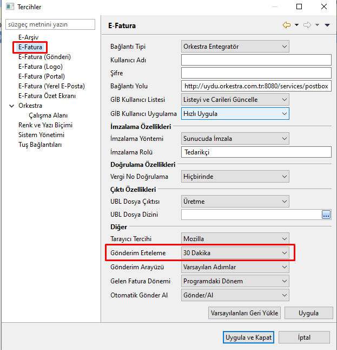Image resolution: width=337 pixels, height=350 pixels.
Task: Open the Tarayıcı Tercihi dropdown
Action: coord(235,238)
